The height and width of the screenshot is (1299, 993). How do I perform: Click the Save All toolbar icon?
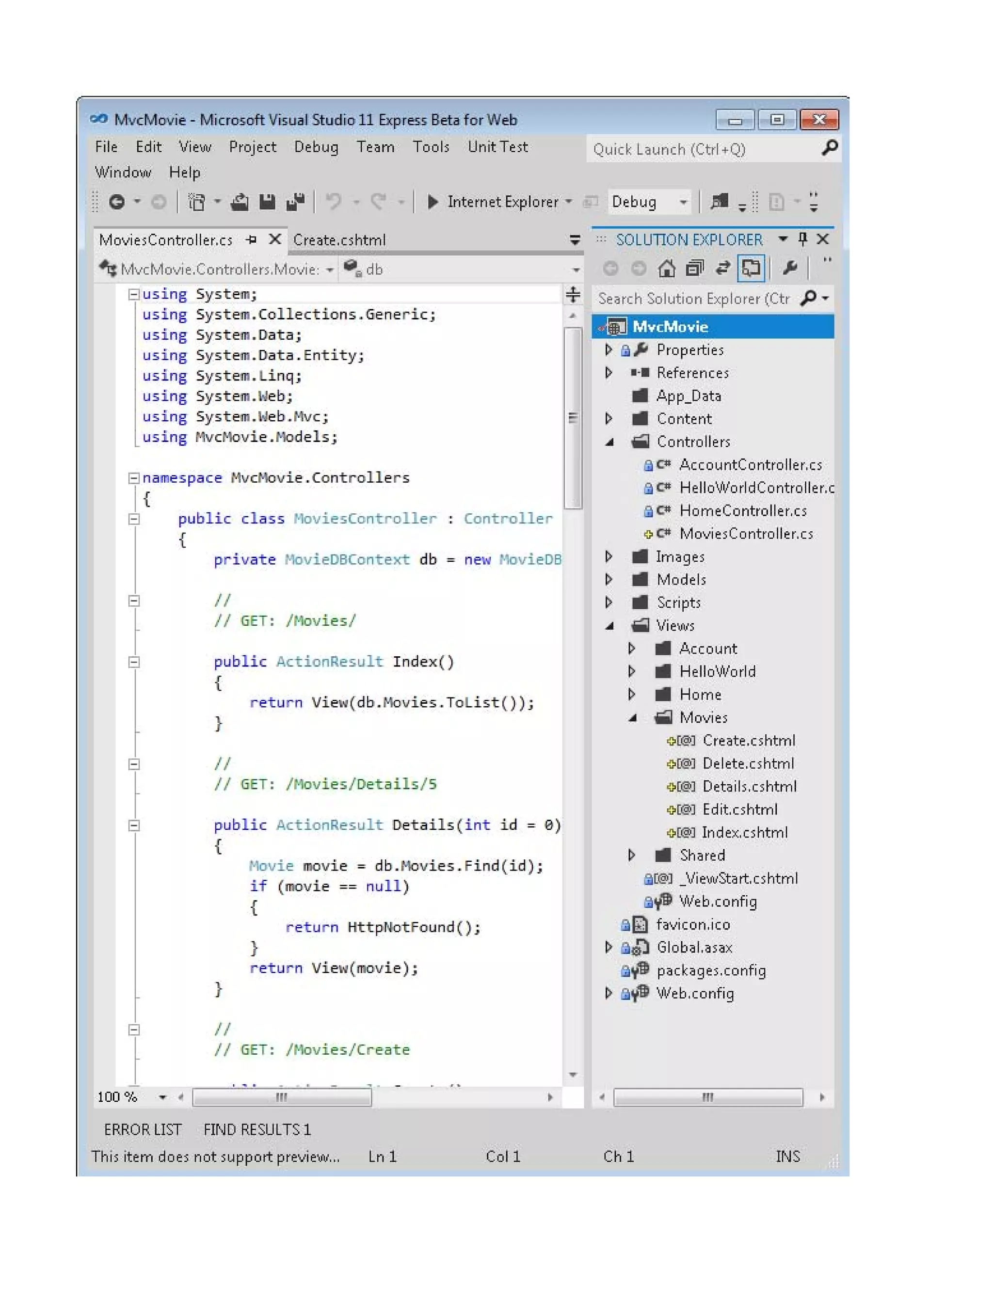295,203
